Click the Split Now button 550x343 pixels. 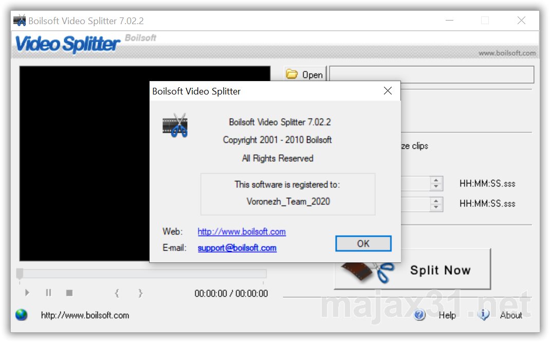click(x=412, y=270)
